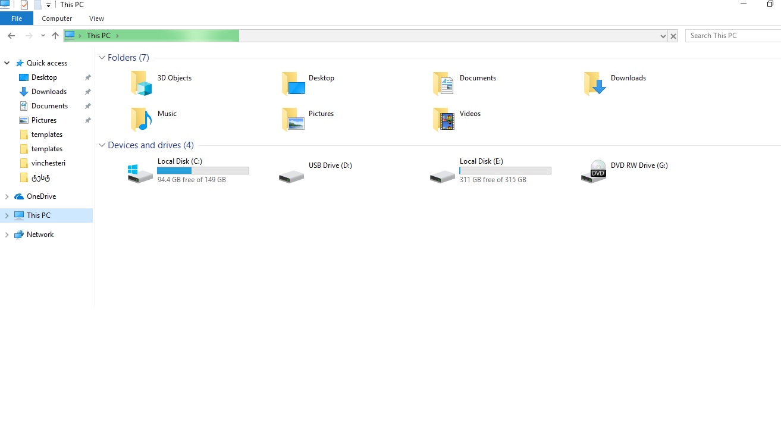781x434 pixels.
Task: Open the Desktop folder in the Folders group
Action: (293, 83)
